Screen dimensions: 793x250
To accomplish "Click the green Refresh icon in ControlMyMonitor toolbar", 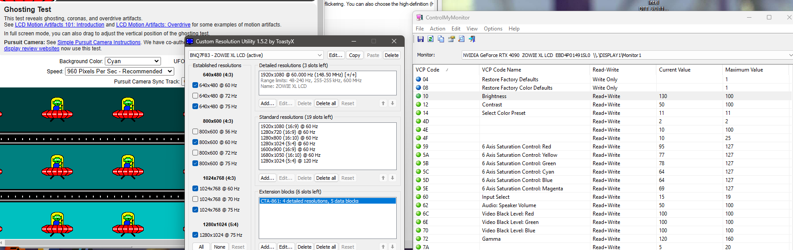I will pos(430,39).
